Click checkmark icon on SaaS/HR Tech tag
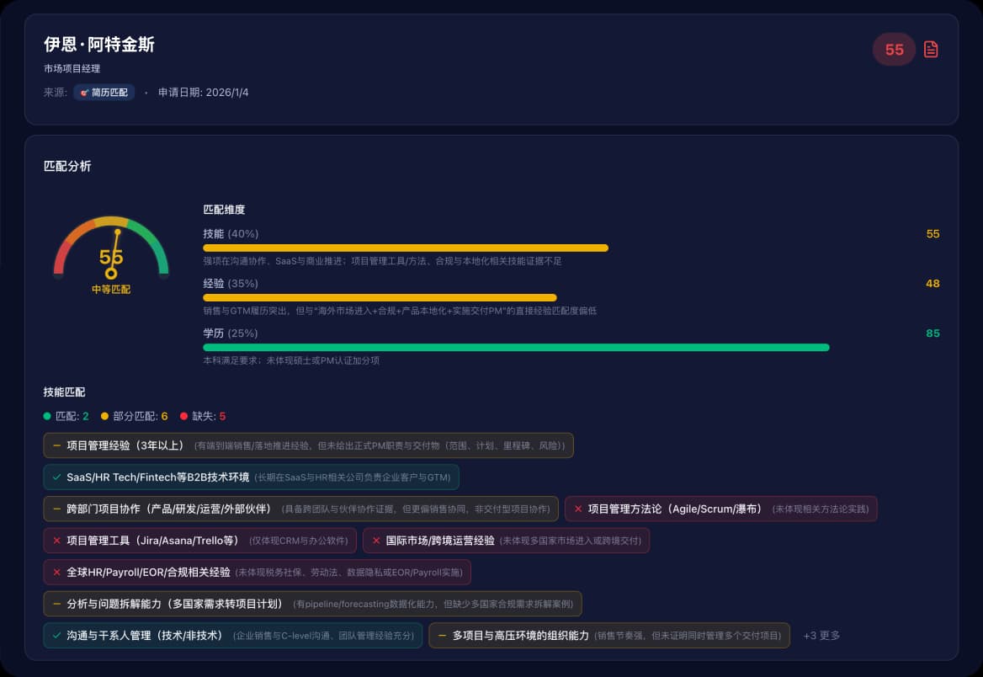The width and height of the screenshot is (983, 677). [x=56, y=477]
